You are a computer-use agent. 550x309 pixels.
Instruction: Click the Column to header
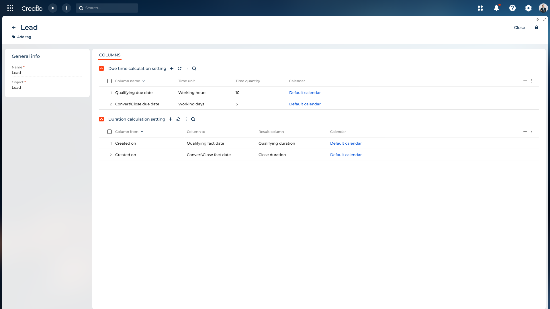[196, 132]
